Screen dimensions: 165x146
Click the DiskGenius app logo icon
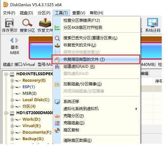coord(6,5)
